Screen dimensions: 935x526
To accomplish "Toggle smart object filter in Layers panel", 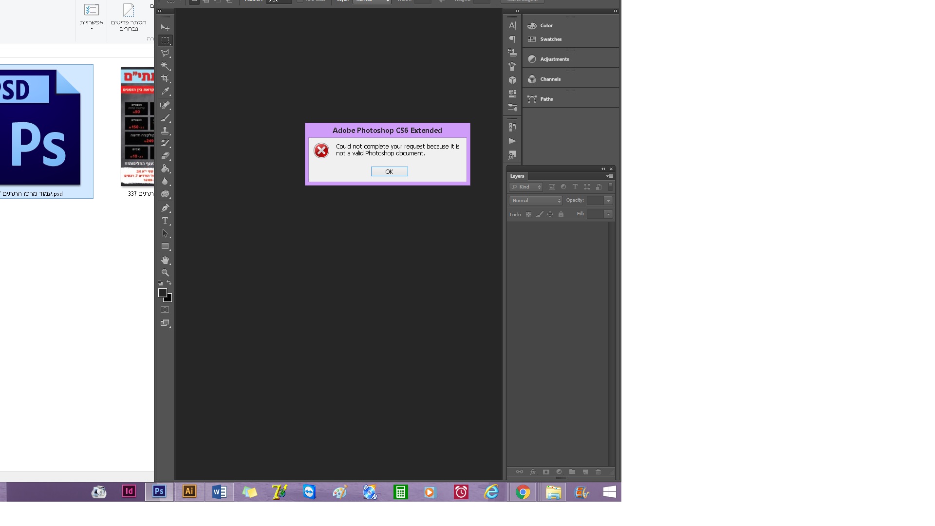I will tap(598, 187).
